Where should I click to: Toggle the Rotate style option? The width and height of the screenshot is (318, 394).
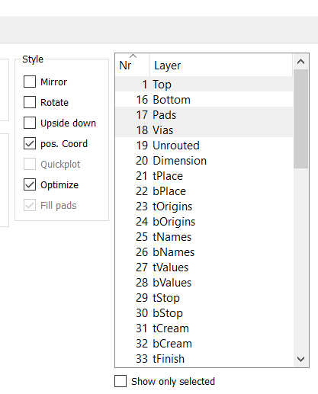(30, 102)
